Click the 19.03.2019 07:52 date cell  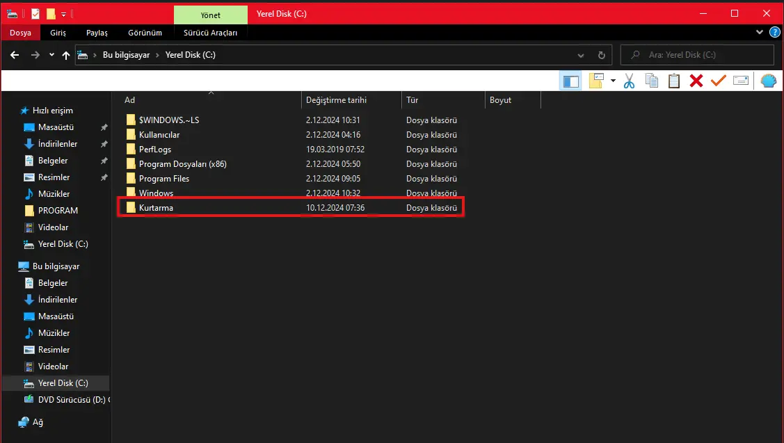click(335, 149)
